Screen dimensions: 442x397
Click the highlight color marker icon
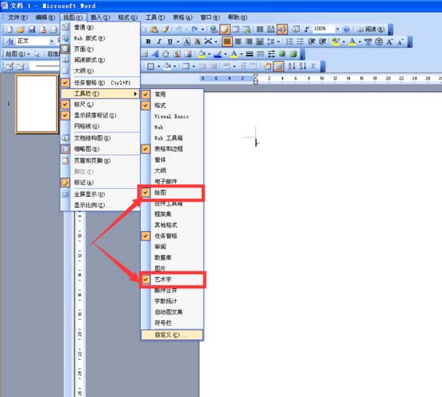(335, 42)
